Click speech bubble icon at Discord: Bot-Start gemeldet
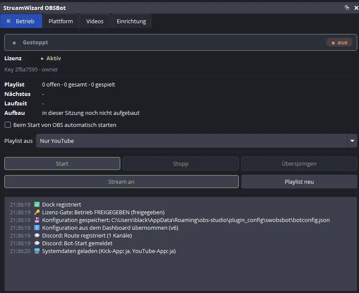 point(37,243)
